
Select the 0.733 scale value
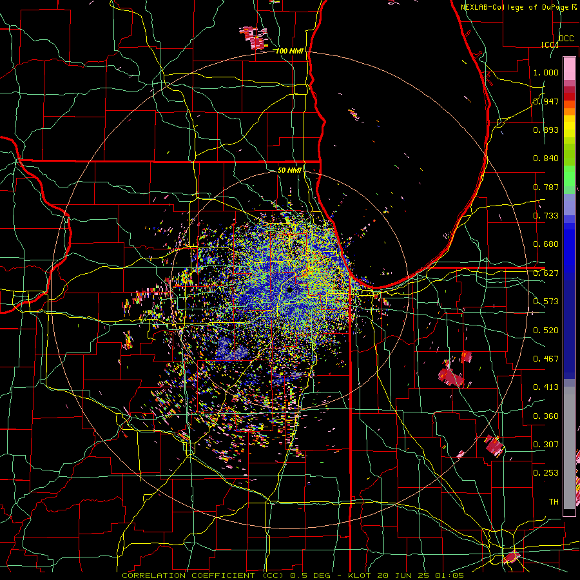click(x=546, y=216)
